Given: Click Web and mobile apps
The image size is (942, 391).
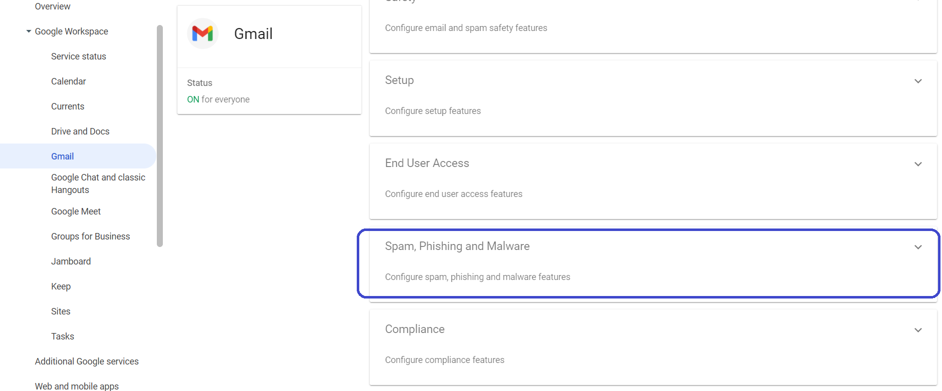Looking at the screenshot, I should click(x=77, y=385).
